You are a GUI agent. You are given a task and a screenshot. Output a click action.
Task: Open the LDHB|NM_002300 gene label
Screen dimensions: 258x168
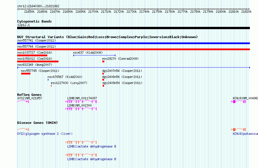point(79,105)
